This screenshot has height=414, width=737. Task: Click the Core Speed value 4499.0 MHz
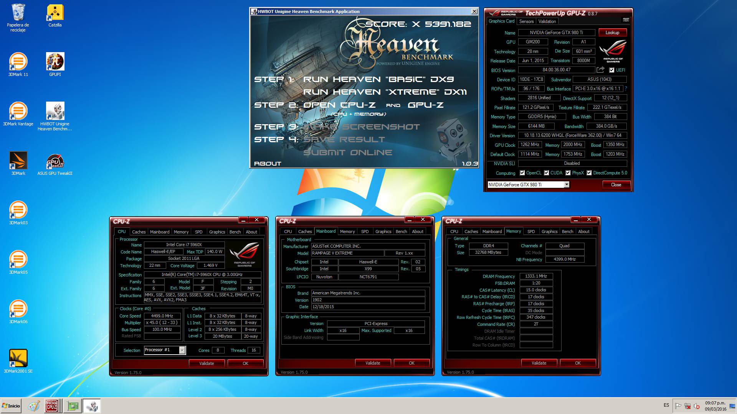pos(162,316)
